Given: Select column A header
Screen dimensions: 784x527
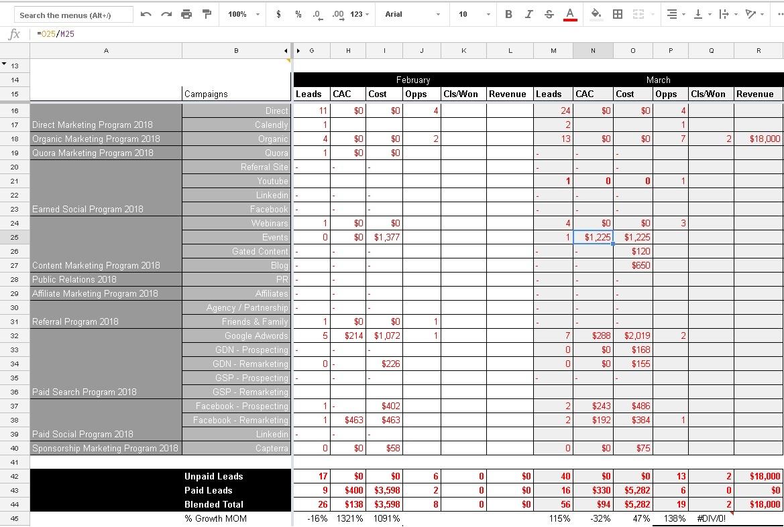Looking at the screenshot, I should coord(106,50).
